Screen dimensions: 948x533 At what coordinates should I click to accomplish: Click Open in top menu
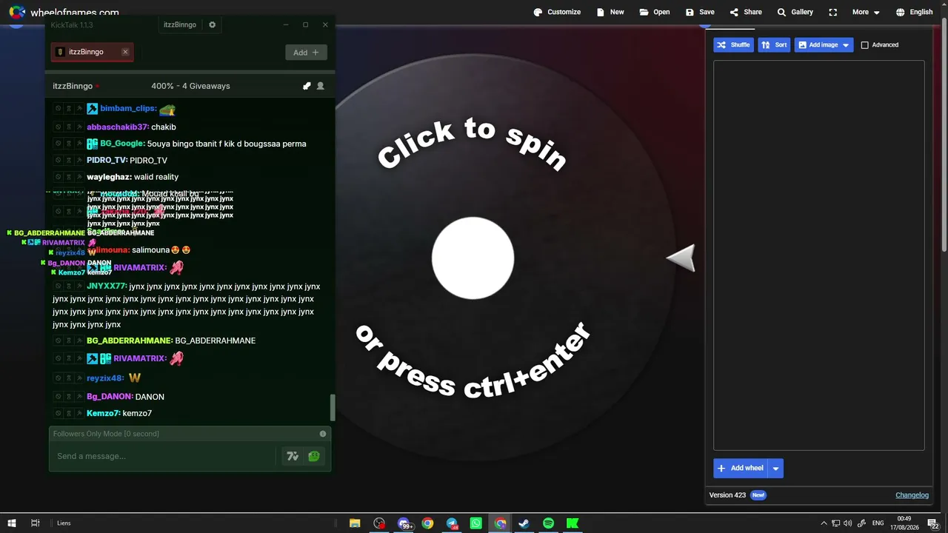[x=654, y=12]
